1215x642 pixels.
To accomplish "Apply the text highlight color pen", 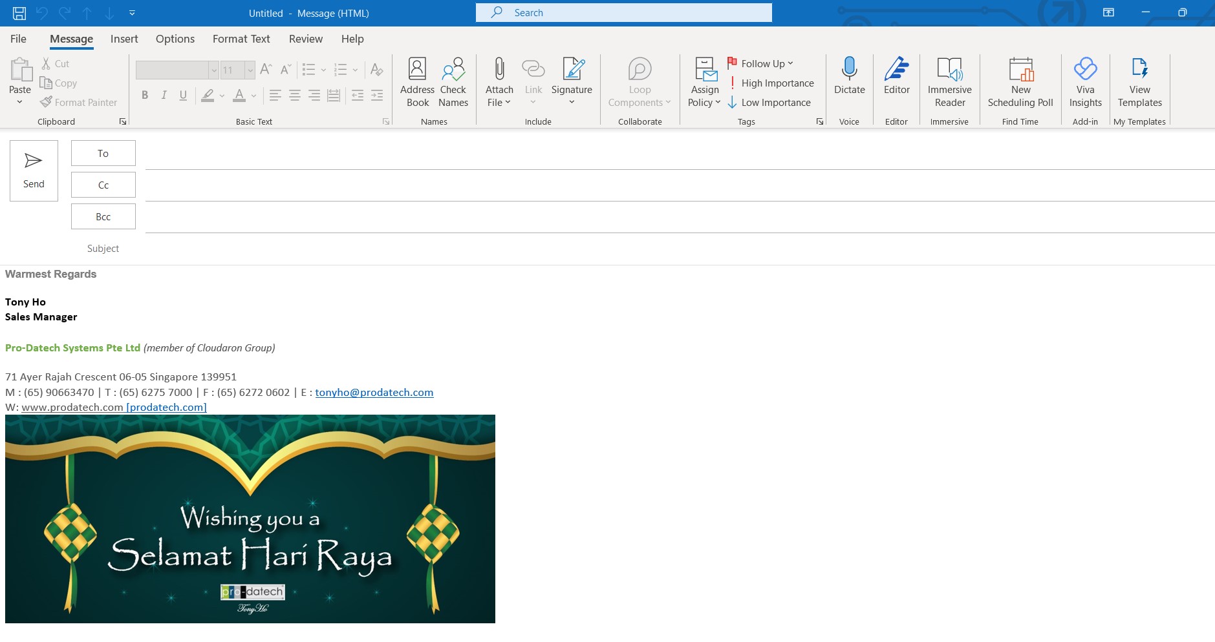I will point(208,96).
